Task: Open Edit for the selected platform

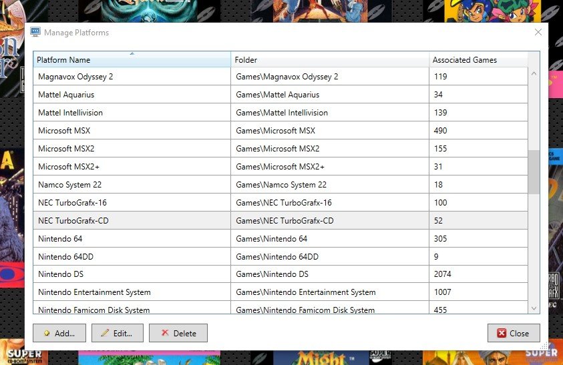Action: click(118, 333)
